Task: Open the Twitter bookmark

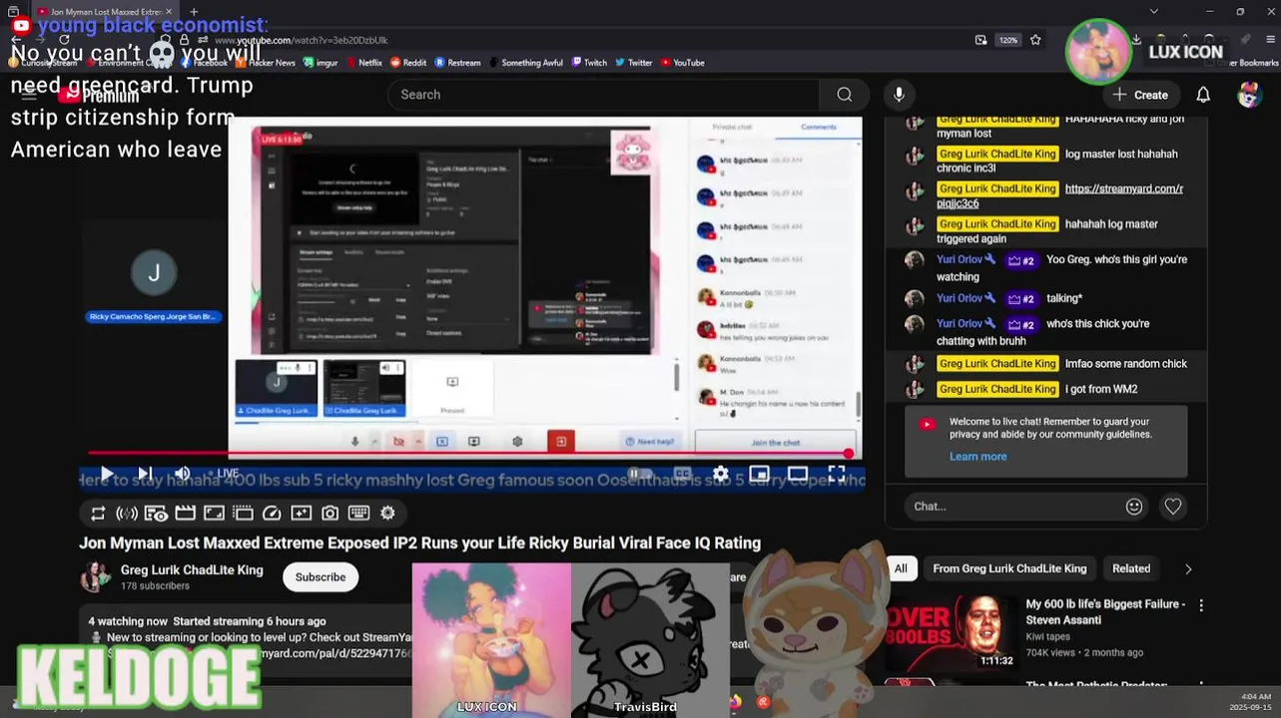Action: [x=633, y=63]
